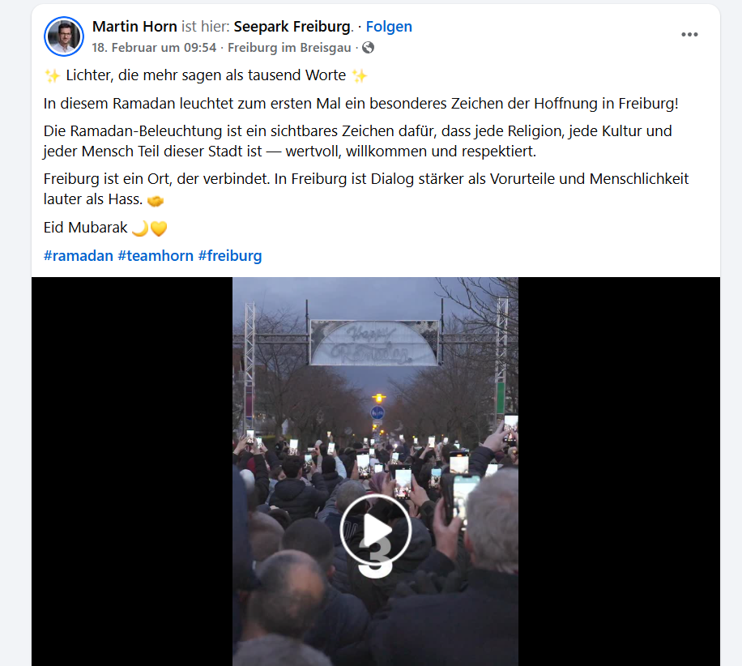Open the #ramadan hashtag
This screenshot has height=666, width=742.
pos(78,256)
